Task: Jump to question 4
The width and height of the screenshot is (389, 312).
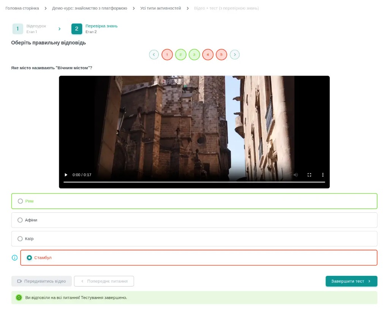Action: point(208,55)
